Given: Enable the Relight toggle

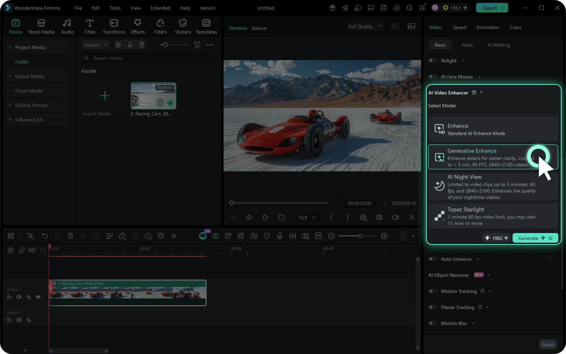Looking at the screenshot, I should (433, 60).
